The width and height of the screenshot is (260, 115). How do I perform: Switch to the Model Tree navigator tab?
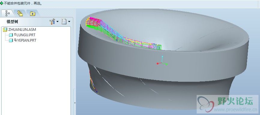coord(8,13)
